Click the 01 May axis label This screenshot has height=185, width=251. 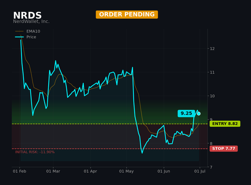pos(127,171)
